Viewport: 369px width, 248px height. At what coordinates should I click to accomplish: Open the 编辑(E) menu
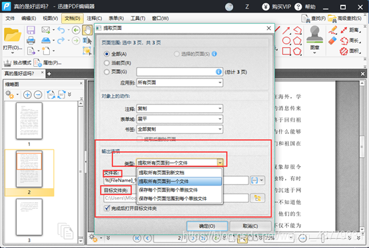point(29,19)
